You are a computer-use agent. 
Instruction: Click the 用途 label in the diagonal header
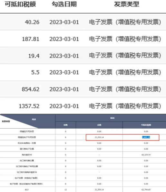point(34,119)
